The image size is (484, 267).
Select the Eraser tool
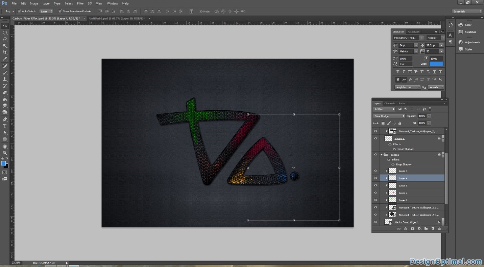coord(5,92)
